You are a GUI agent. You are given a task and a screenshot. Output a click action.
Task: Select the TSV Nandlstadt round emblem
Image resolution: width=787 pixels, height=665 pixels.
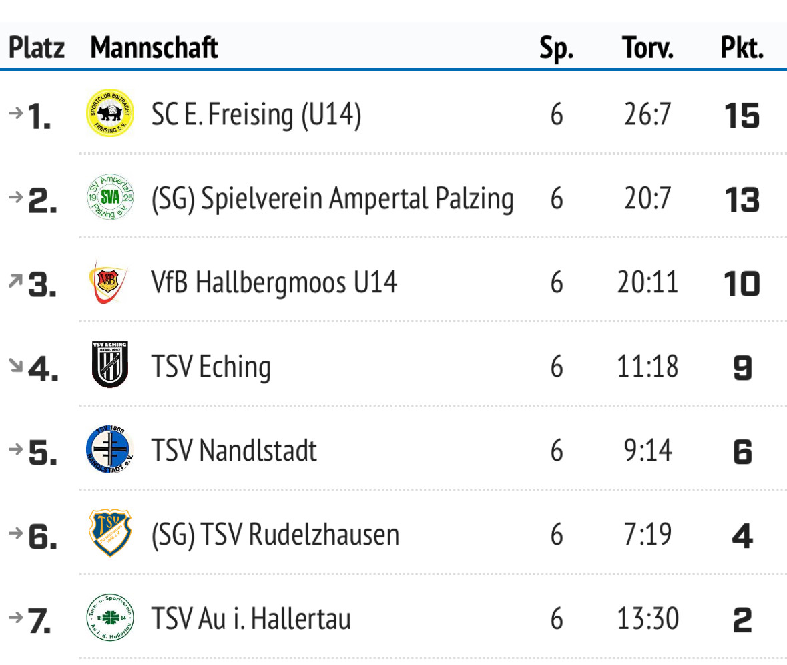[x=110, y=450]
